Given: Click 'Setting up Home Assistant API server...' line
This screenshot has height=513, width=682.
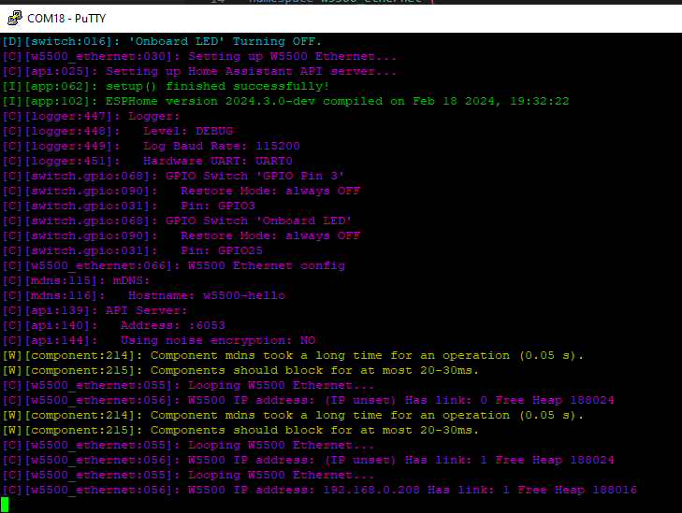Looking at the screenshot, I should tap(199, 72).
